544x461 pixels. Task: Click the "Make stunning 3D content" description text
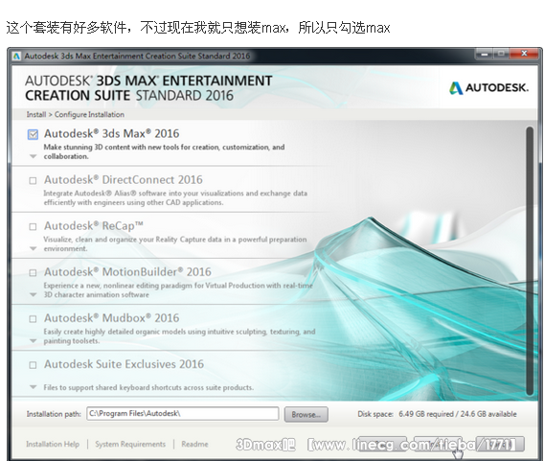click(x=164, y=151)
